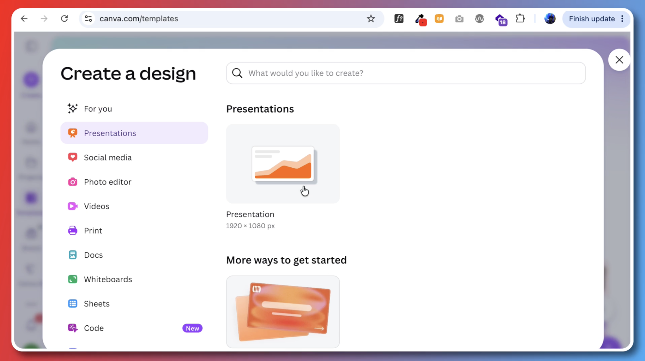Bookmark this page with the star icon
Image resolution: width=645 pixels, height=361 pixels.
[371, 18]
